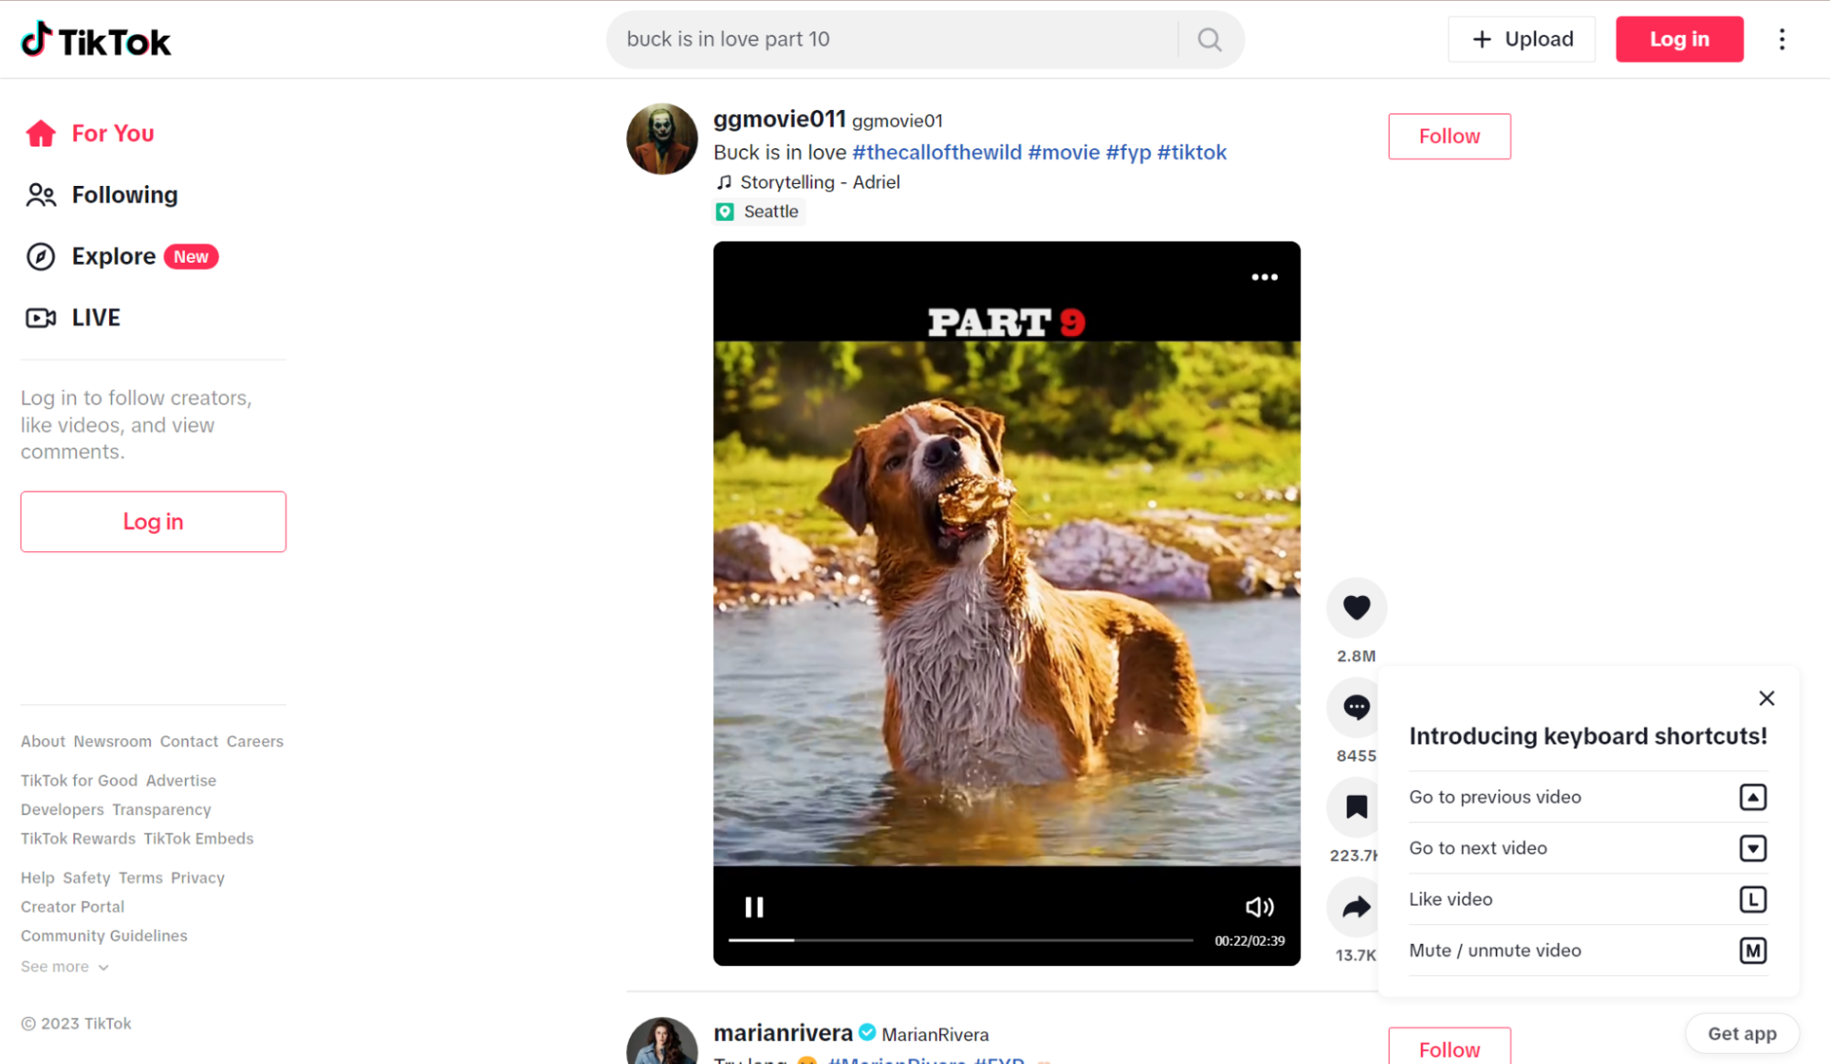Click the video progress bar
Screen dimensions: 1830x1064
(960, 940)
